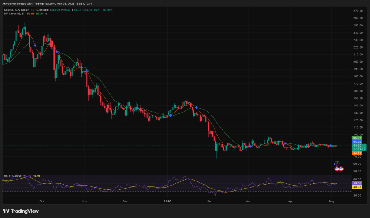Click the green 85.34 value in MA Cross legend
370x218 pixels.
(40, 14)
